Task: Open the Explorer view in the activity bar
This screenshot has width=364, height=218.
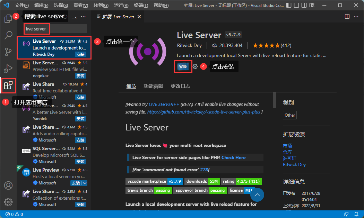Action: click(8, 18)
